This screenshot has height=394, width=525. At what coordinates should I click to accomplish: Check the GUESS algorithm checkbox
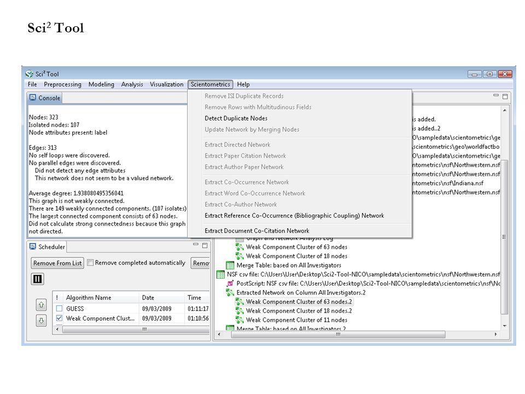pyautogui.click(x=59, y=308)
